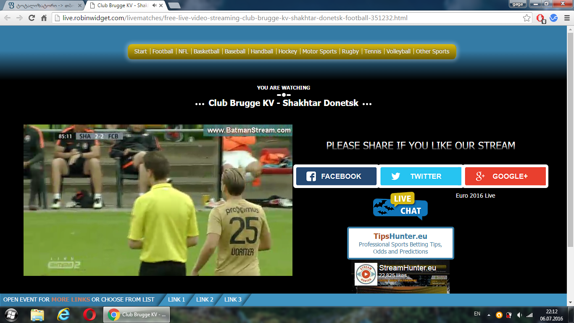The height and width of the screenshot is (323, 574).
Task: Open Windows Explorer from the taskbar
Action: point(37,315)
